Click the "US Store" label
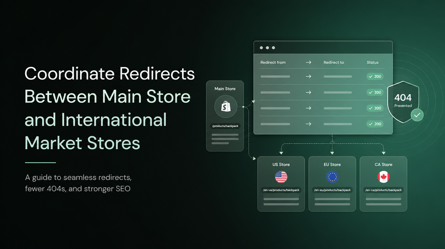The image size is (445, 249). pos(281,165)
